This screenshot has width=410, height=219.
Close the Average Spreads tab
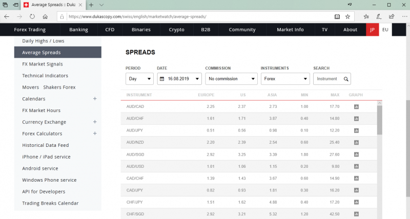(80, 5)
